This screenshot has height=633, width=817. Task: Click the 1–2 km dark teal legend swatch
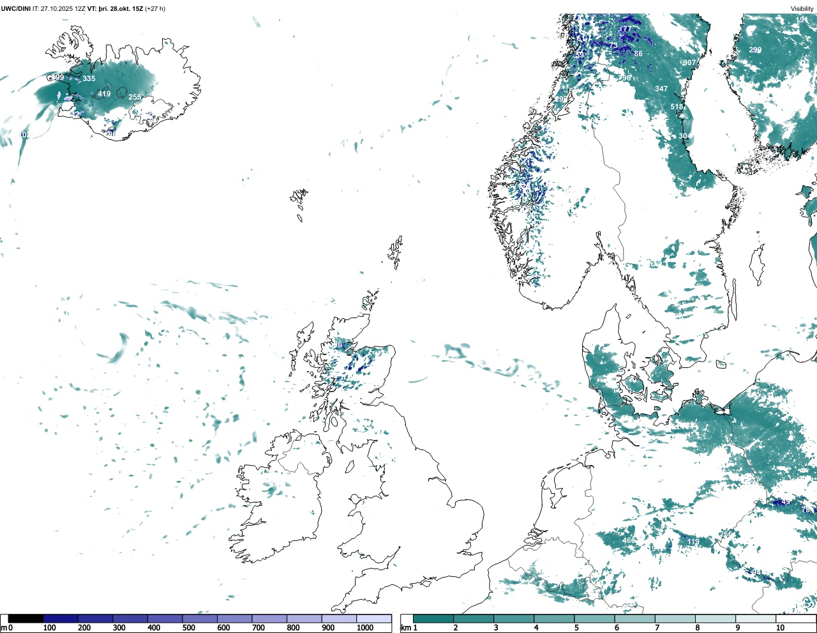[433, 619]
